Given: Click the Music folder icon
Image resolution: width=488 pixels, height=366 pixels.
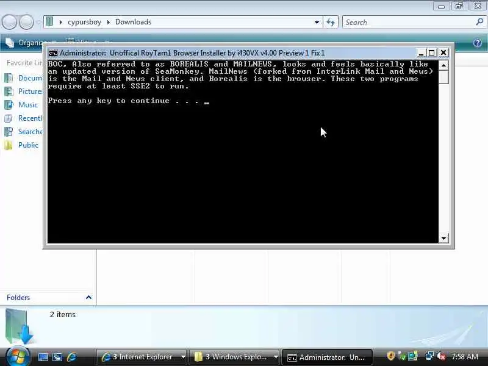Looking at the screenshot, I should 9,104.
